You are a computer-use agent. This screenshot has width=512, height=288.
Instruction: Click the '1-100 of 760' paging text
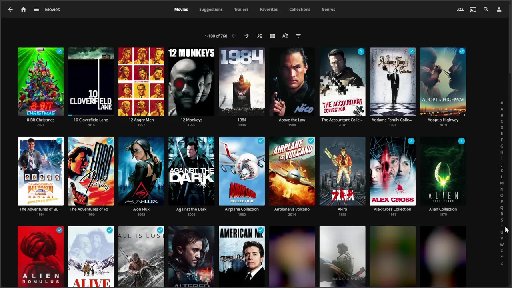coord(216,36)
